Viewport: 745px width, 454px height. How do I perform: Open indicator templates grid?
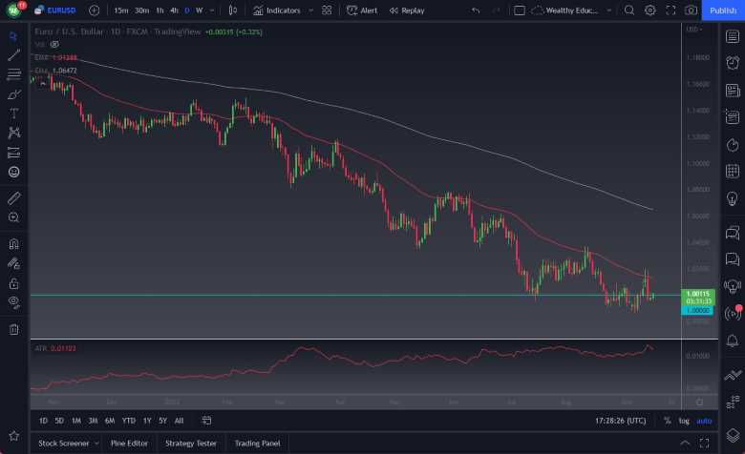(x=327, y=10)
